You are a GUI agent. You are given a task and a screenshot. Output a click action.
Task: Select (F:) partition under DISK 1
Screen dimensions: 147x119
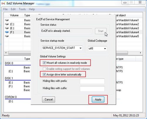[x=11, y=86]
